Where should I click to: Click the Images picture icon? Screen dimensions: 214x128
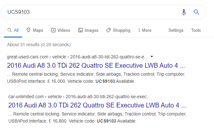[x=81, y=30]
